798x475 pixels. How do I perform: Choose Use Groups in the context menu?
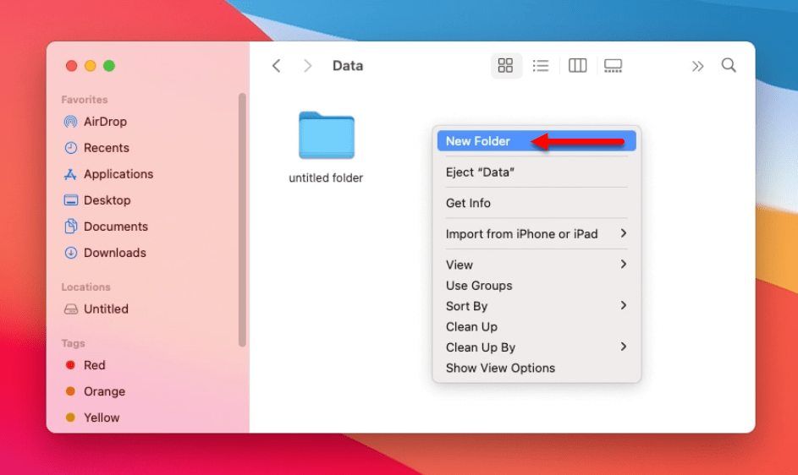(537, 286)
